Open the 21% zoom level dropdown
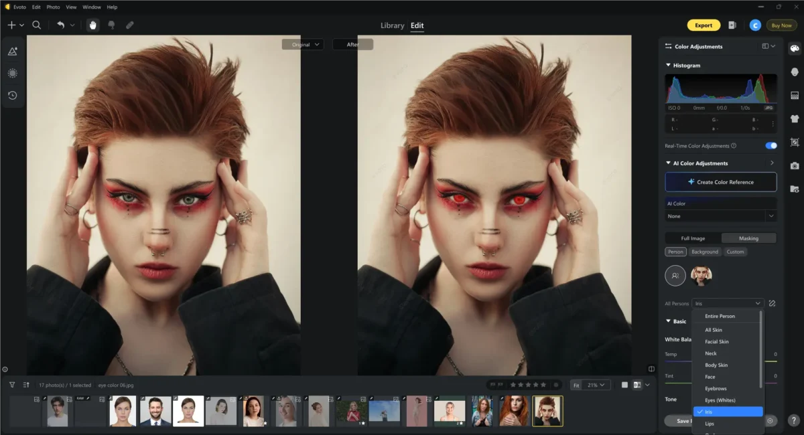 598,385
